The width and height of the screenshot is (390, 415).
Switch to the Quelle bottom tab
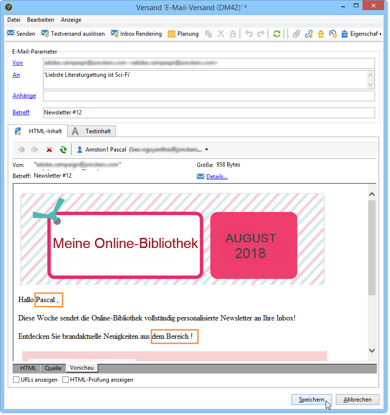[x=53, y=369]
